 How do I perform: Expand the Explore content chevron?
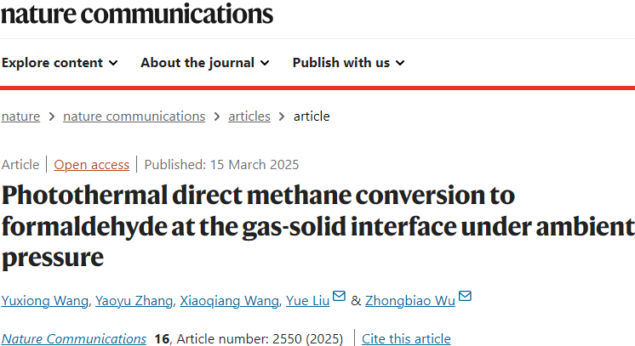coord(113,63)
